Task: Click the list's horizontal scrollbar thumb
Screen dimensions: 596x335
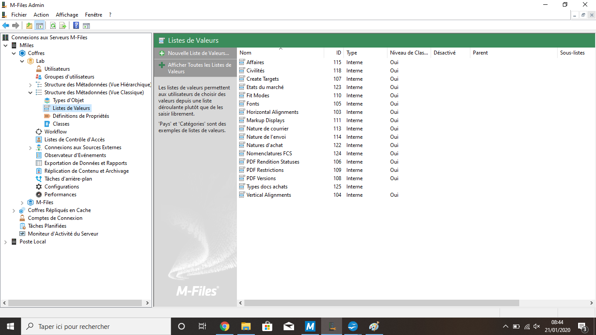Action: pyautogui.click(x=382, y=303)
